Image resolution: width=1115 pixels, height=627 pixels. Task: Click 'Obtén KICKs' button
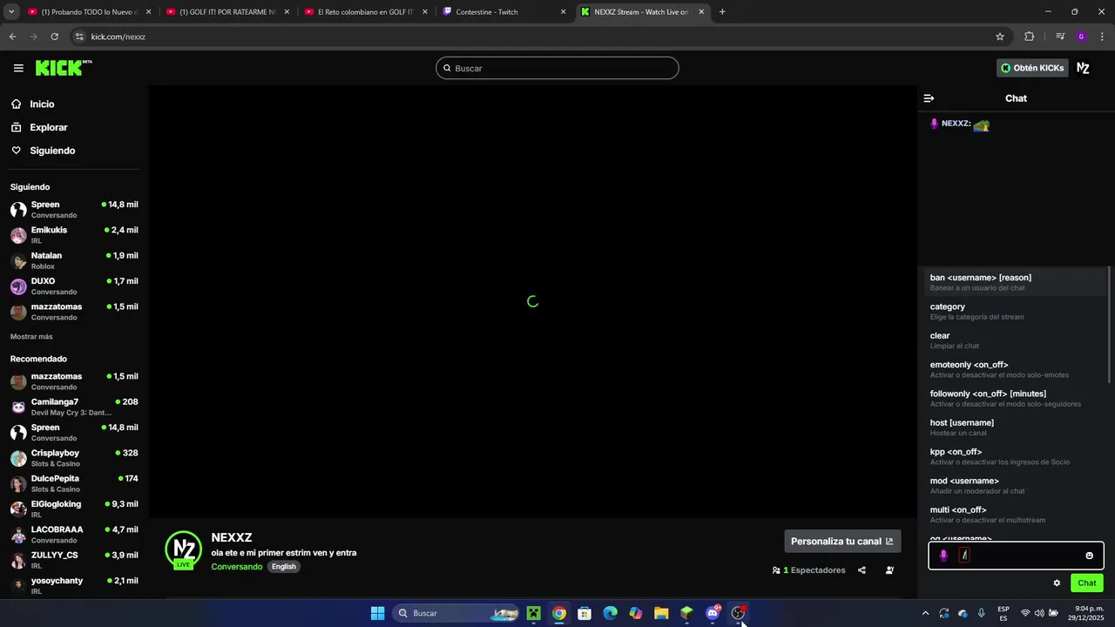click(x=1032, y=68)
